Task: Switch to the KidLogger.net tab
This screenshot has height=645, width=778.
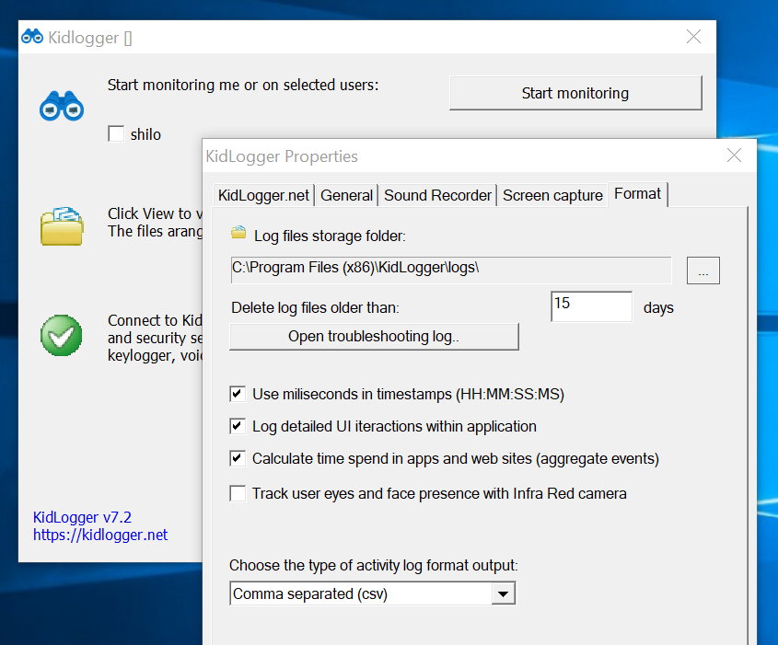Action: pos(263,195)
